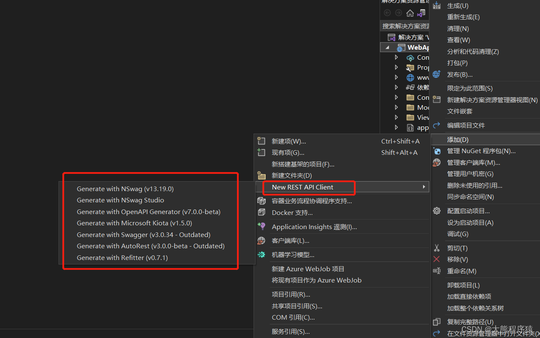Open the New REST API Client submenu arrow
The height and width of the screenshot is (338, 540).
click(424, 187)
